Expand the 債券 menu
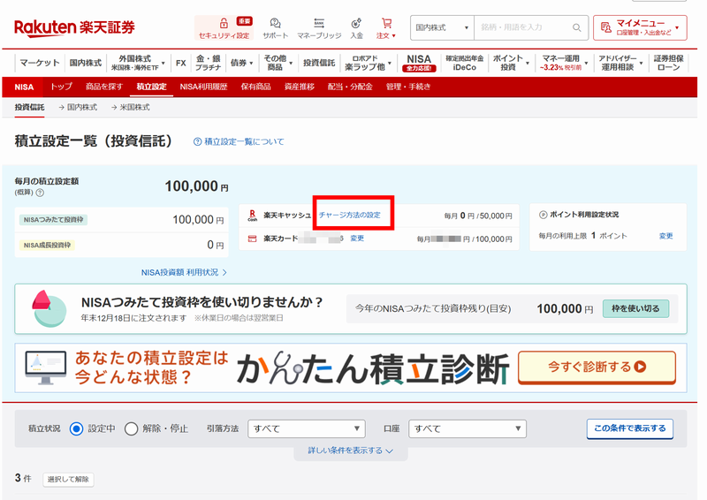The image size is (707, 500). pos(241,63)
